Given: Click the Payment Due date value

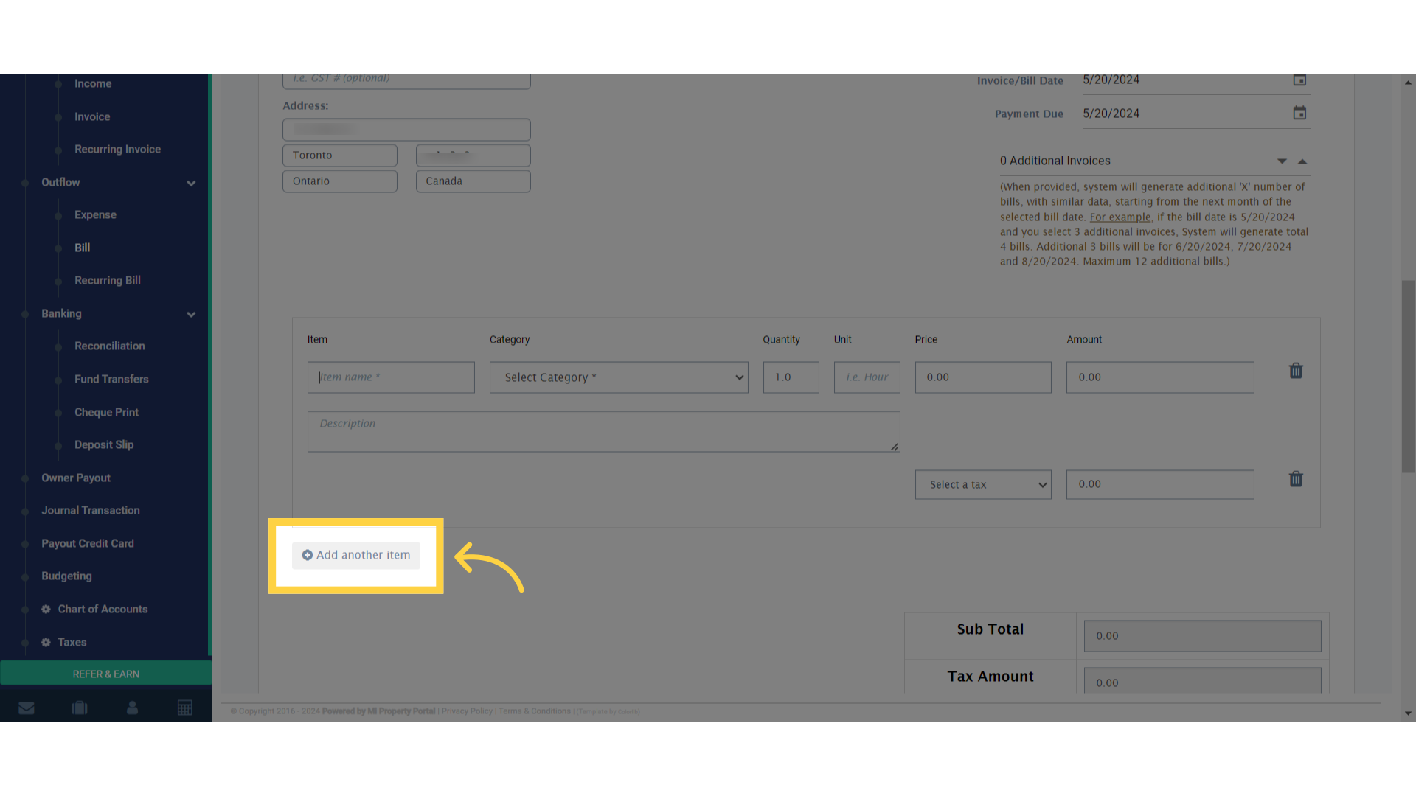Looking at the screenshot, I should [1111, 114].
